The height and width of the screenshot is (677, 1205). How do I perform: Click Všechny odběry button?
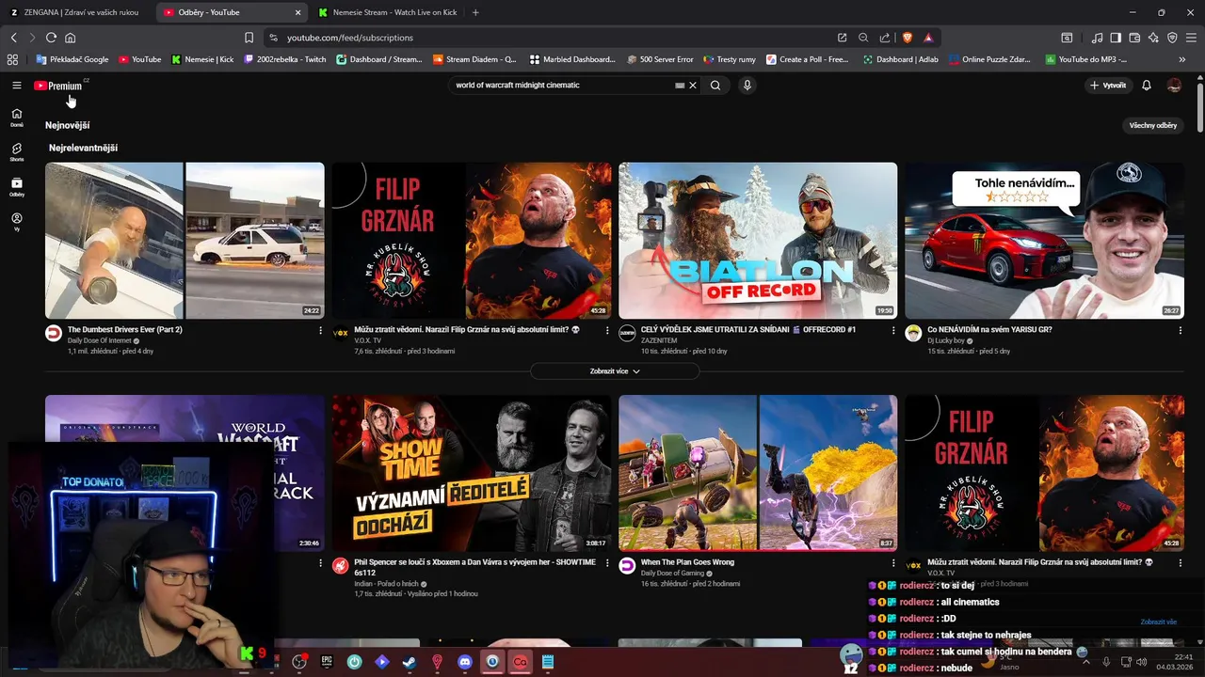(x=1153, y=125)
